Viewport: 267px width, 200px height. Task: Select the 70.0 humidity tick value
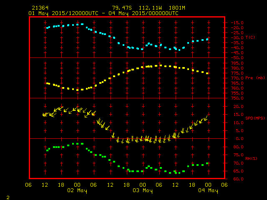(238, 163)
